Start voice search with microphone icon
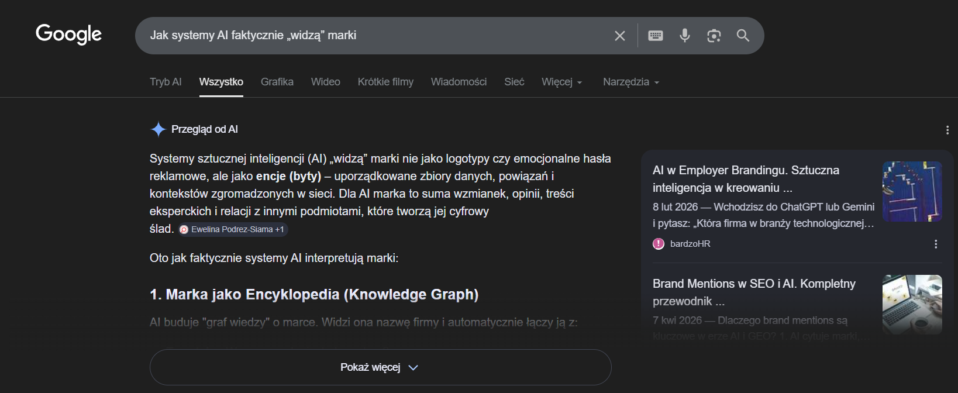Screen dimensions: 958x393 (x=685, y=36)
